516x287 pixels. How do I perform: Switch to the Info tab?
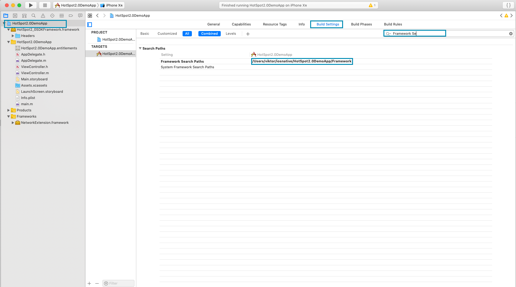click(302, 24)
